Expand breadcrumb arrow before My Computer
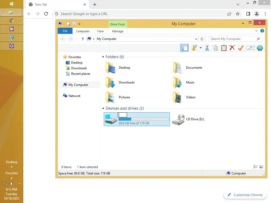 pos(94,39)
